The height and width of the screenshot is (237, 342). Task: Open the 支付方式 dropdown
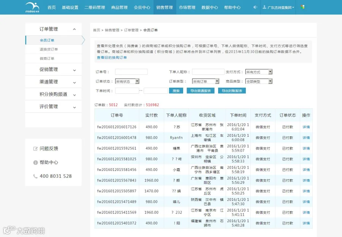pos(259,72)
